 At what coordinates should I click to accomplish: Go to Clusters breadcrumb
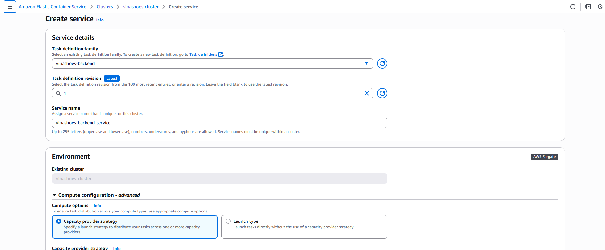105,7
